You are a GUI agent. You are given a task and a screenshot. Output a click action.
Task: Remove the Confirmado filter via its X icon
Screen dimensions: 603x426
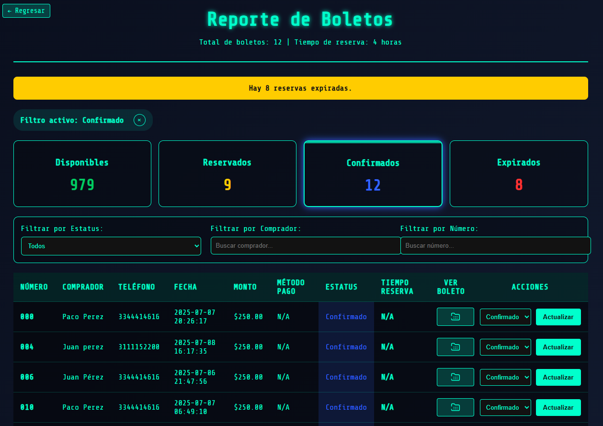click(139, 120)
